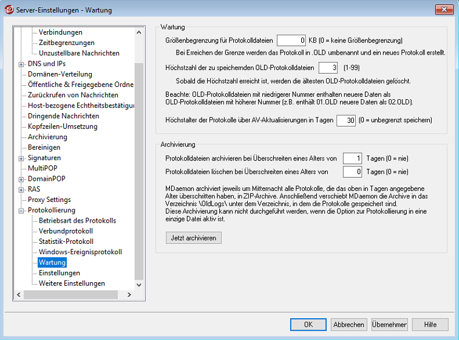
Task: Click the tree scrollbar down arrow
Action: [x=139, y=284]
